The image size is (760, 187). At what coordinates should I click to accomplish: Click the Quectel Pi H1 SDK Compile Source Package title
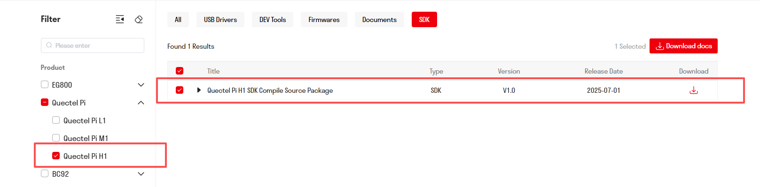click(x=270, y=90)
